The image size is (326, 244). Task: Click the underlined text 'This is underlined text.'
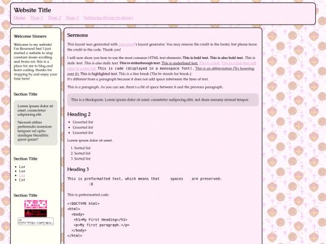click(180, 63)
